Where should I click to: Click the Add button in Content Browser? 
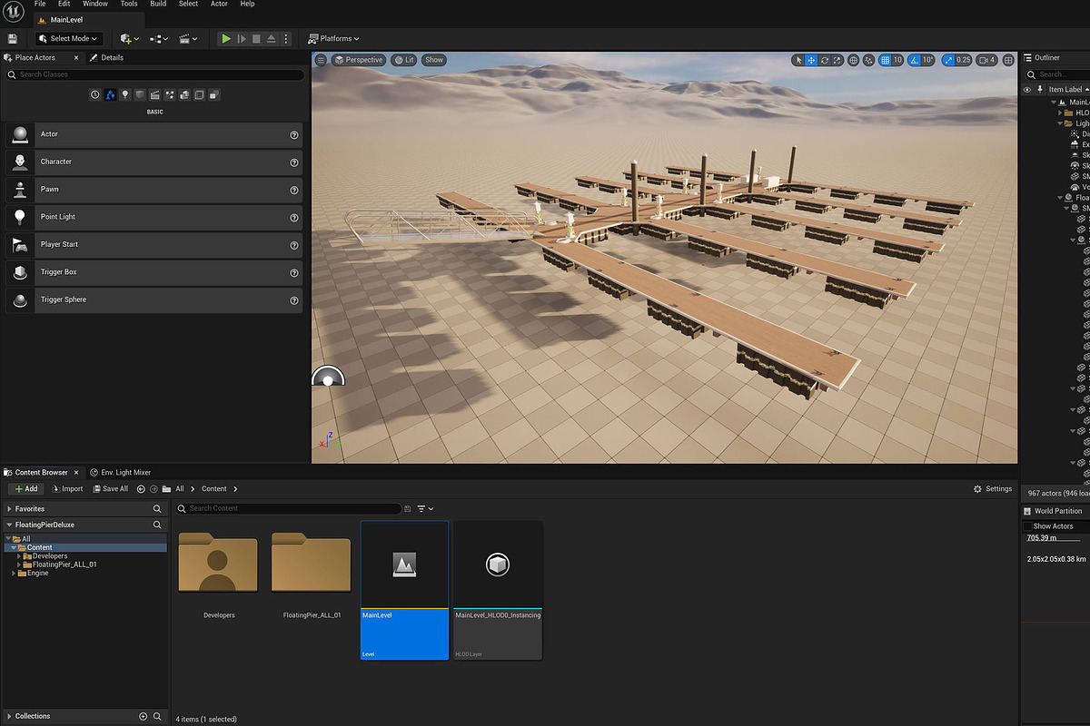(25, 488)
